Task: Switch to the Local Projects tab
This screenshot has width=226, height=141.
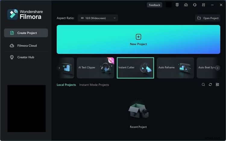Action: coord(66,85)
